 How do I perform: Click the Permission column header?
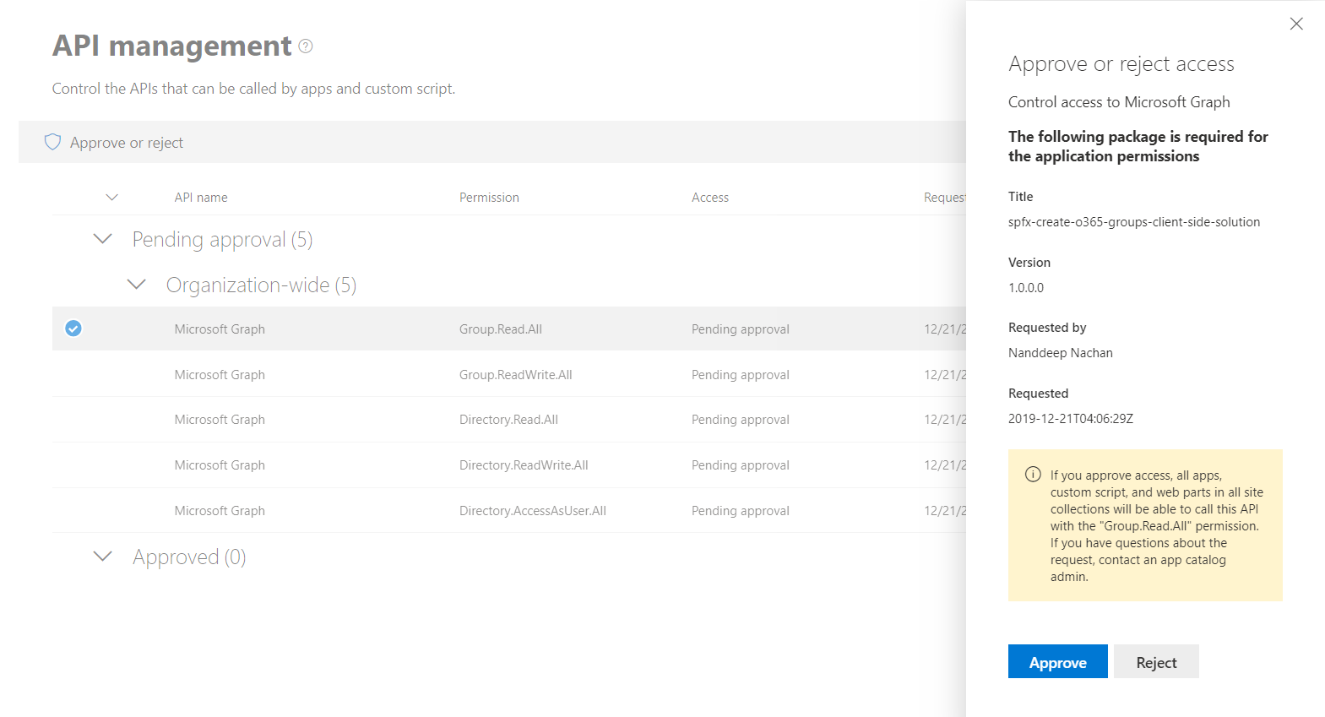(489, 198)
